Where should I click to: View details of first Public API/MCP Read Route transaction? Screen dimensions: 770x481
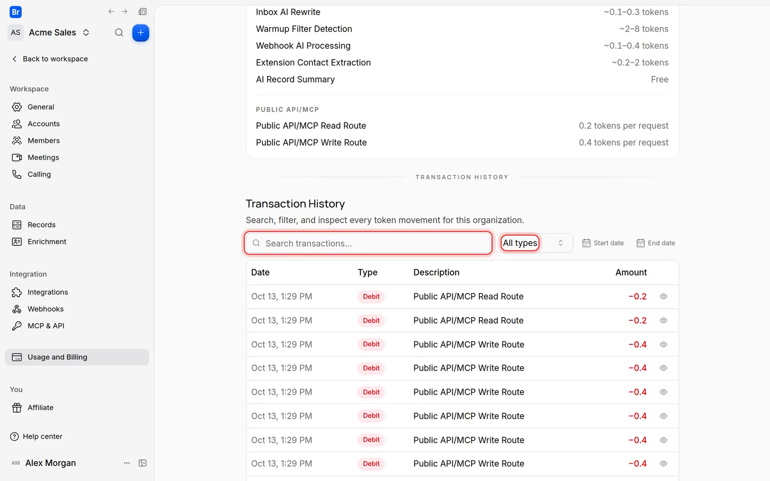tap(663, 296)
